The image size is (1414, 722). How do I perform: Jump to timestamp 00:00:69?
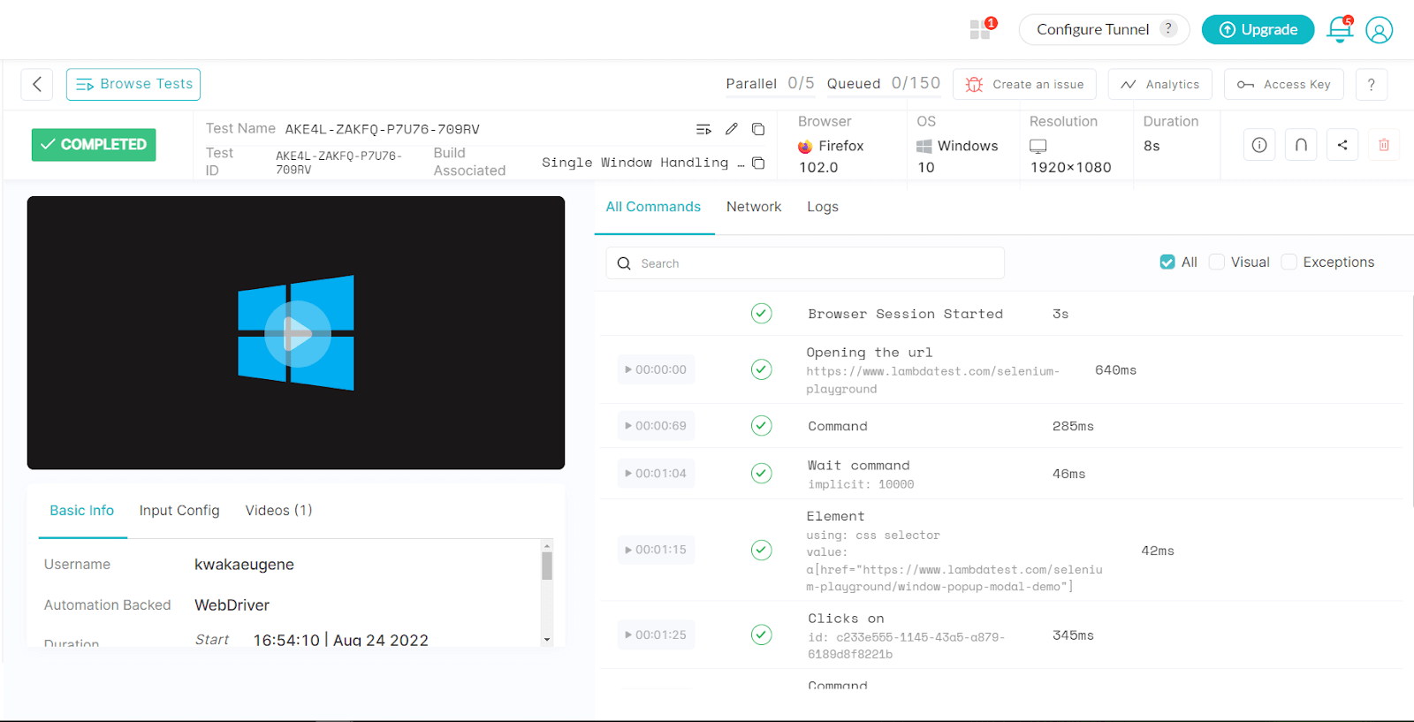tap(656, 426)
